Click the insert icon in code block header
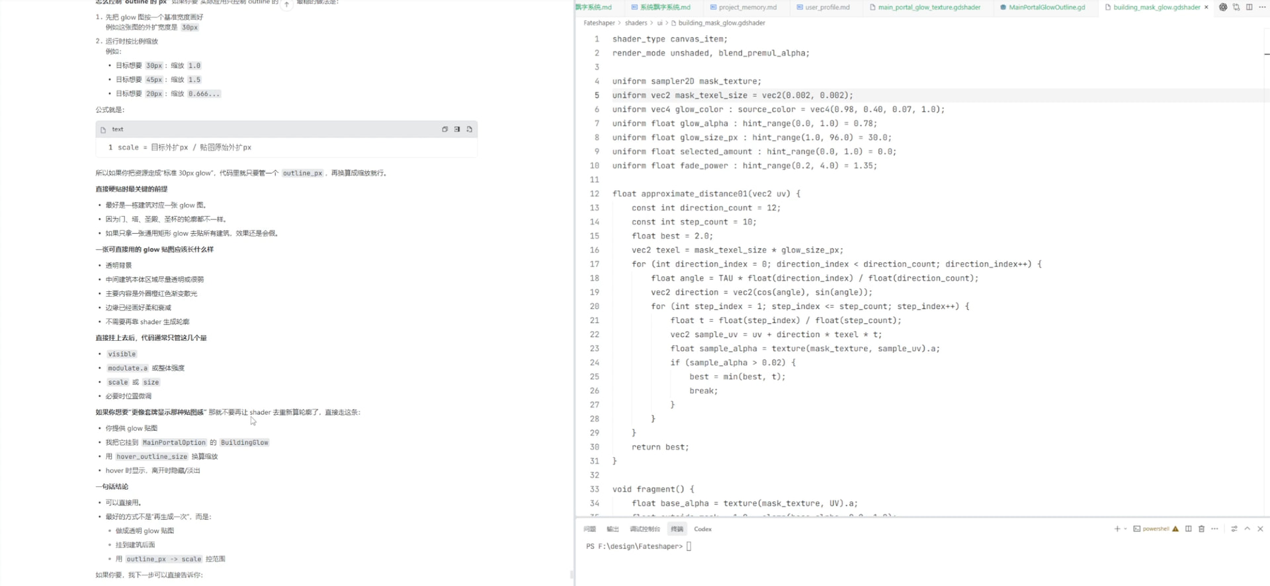This screenshot has width=1270, height=586. 457,129
